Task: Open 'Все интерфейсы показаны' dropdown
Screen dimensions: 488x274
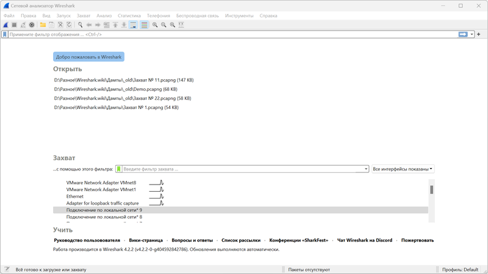Action: tap(403, 169)
